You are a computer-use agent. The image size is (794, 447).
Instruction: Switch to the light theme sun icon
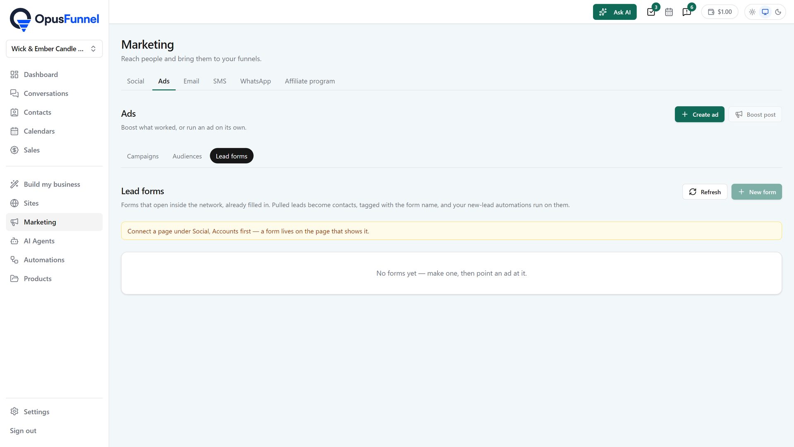pos(752,12)
